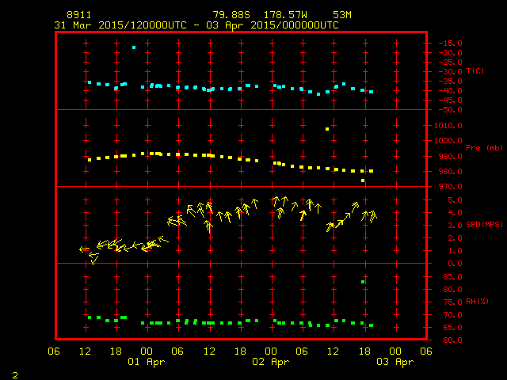This screenshot has width=507, height=380.
Task: Click the "1000.0" pressure tick label
Action: point(448,141)
